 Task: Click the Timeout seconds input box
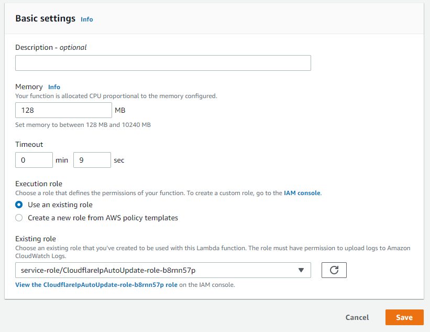coord(92,160)
